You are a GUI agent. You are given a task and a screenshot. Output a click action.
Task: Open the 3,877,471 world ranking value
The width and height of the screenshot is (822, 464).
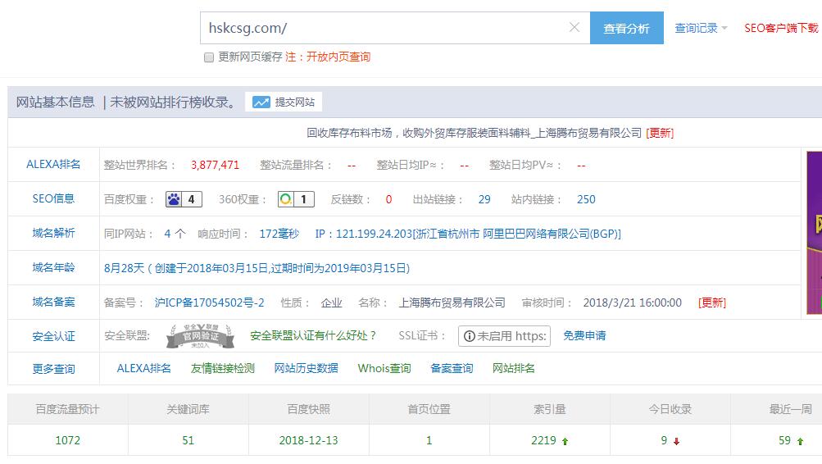[215, 165]
